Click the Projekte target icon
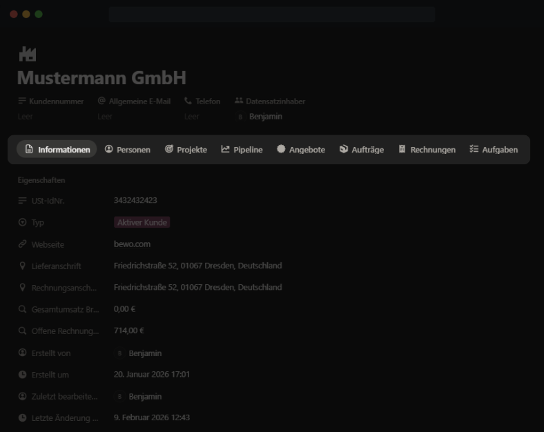The image size is (544, 432). (169, 149)
